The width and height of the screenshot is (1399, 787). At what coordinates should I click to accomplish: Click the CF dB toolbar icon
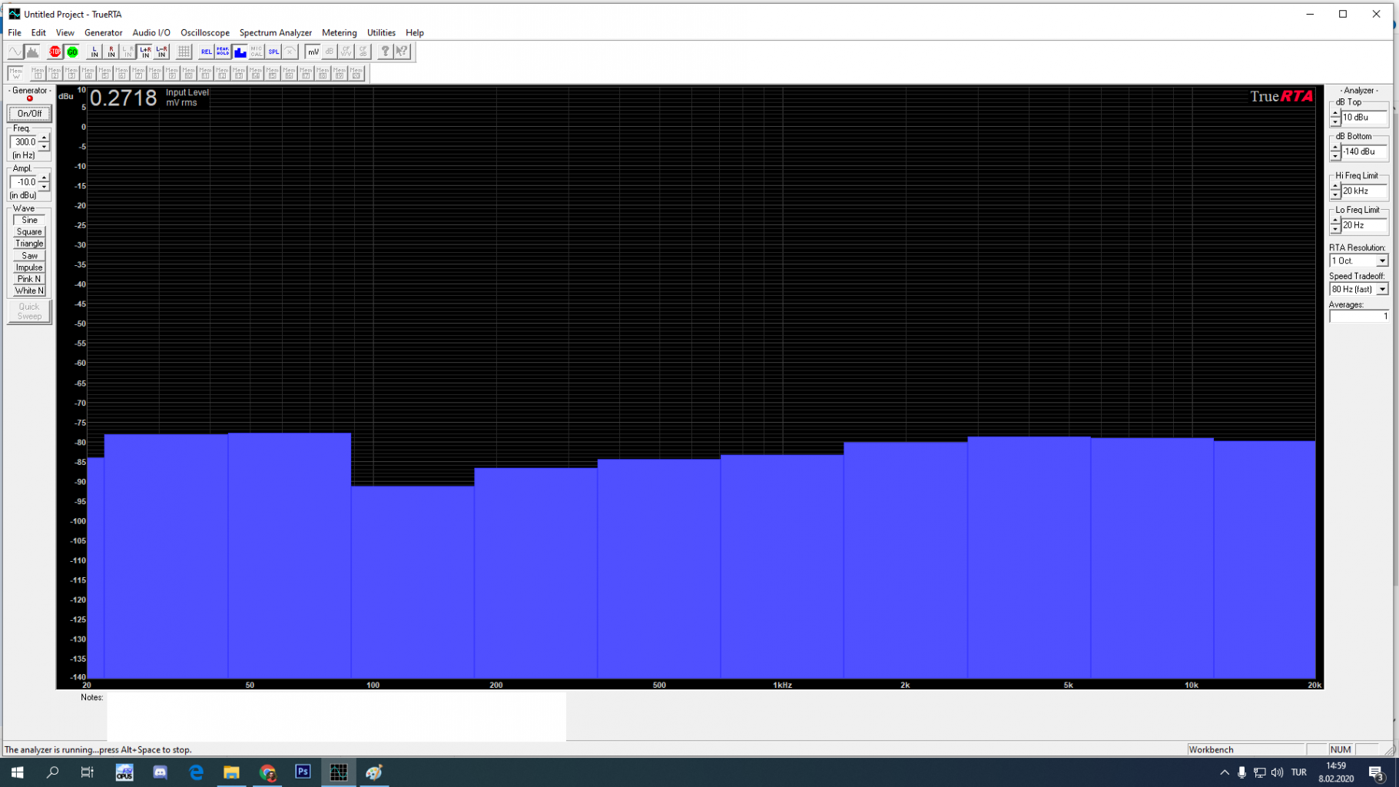click(363, 51)
